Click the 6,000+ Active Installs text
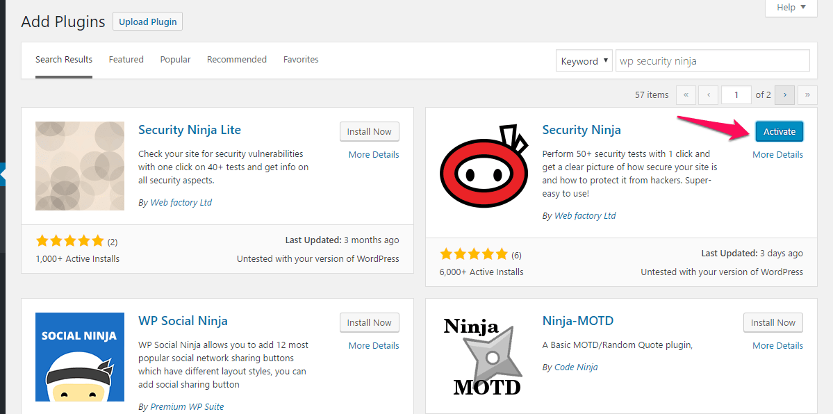The width and height of the screenshot is (833, 414). tap(481, 272)
